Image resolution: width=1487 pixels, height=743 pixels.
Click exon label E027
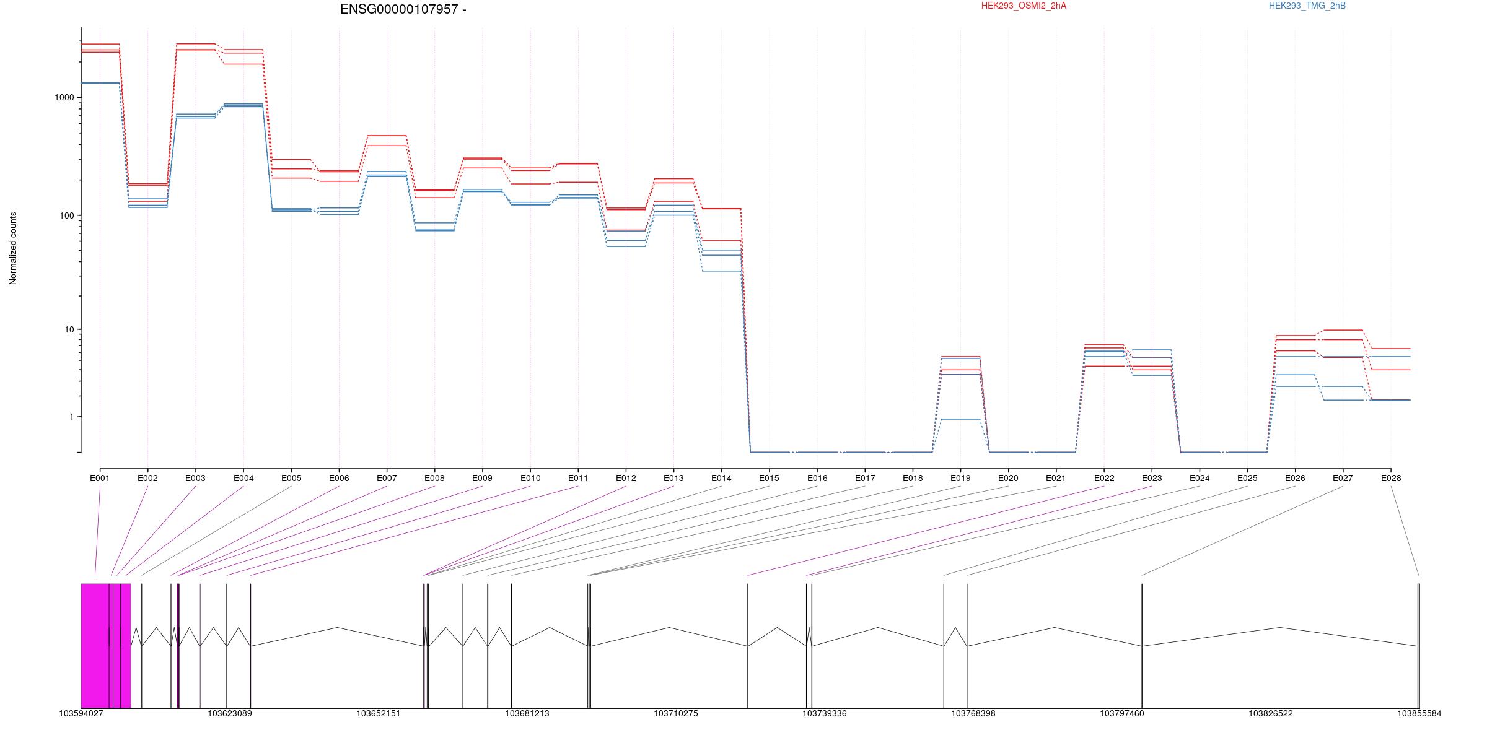[x=1343, y=478]
